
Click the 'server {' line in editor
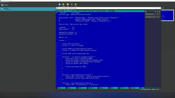[x=63, y=41]
